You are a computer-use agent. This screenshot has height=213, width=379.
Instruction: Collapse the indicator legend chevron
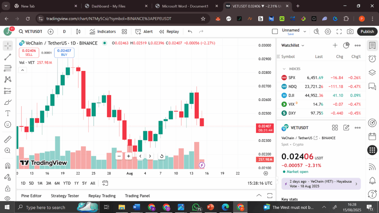point(23,70)
